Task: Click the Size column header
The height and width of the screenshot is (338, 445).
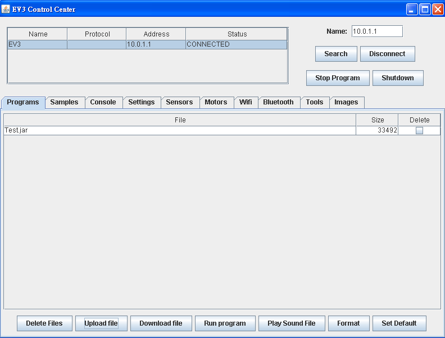Action: click(377, 120)
